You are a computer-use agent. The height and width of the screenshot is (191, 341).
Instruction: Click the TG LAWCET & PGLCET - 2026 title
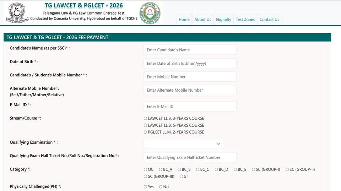tap(84, 5)
